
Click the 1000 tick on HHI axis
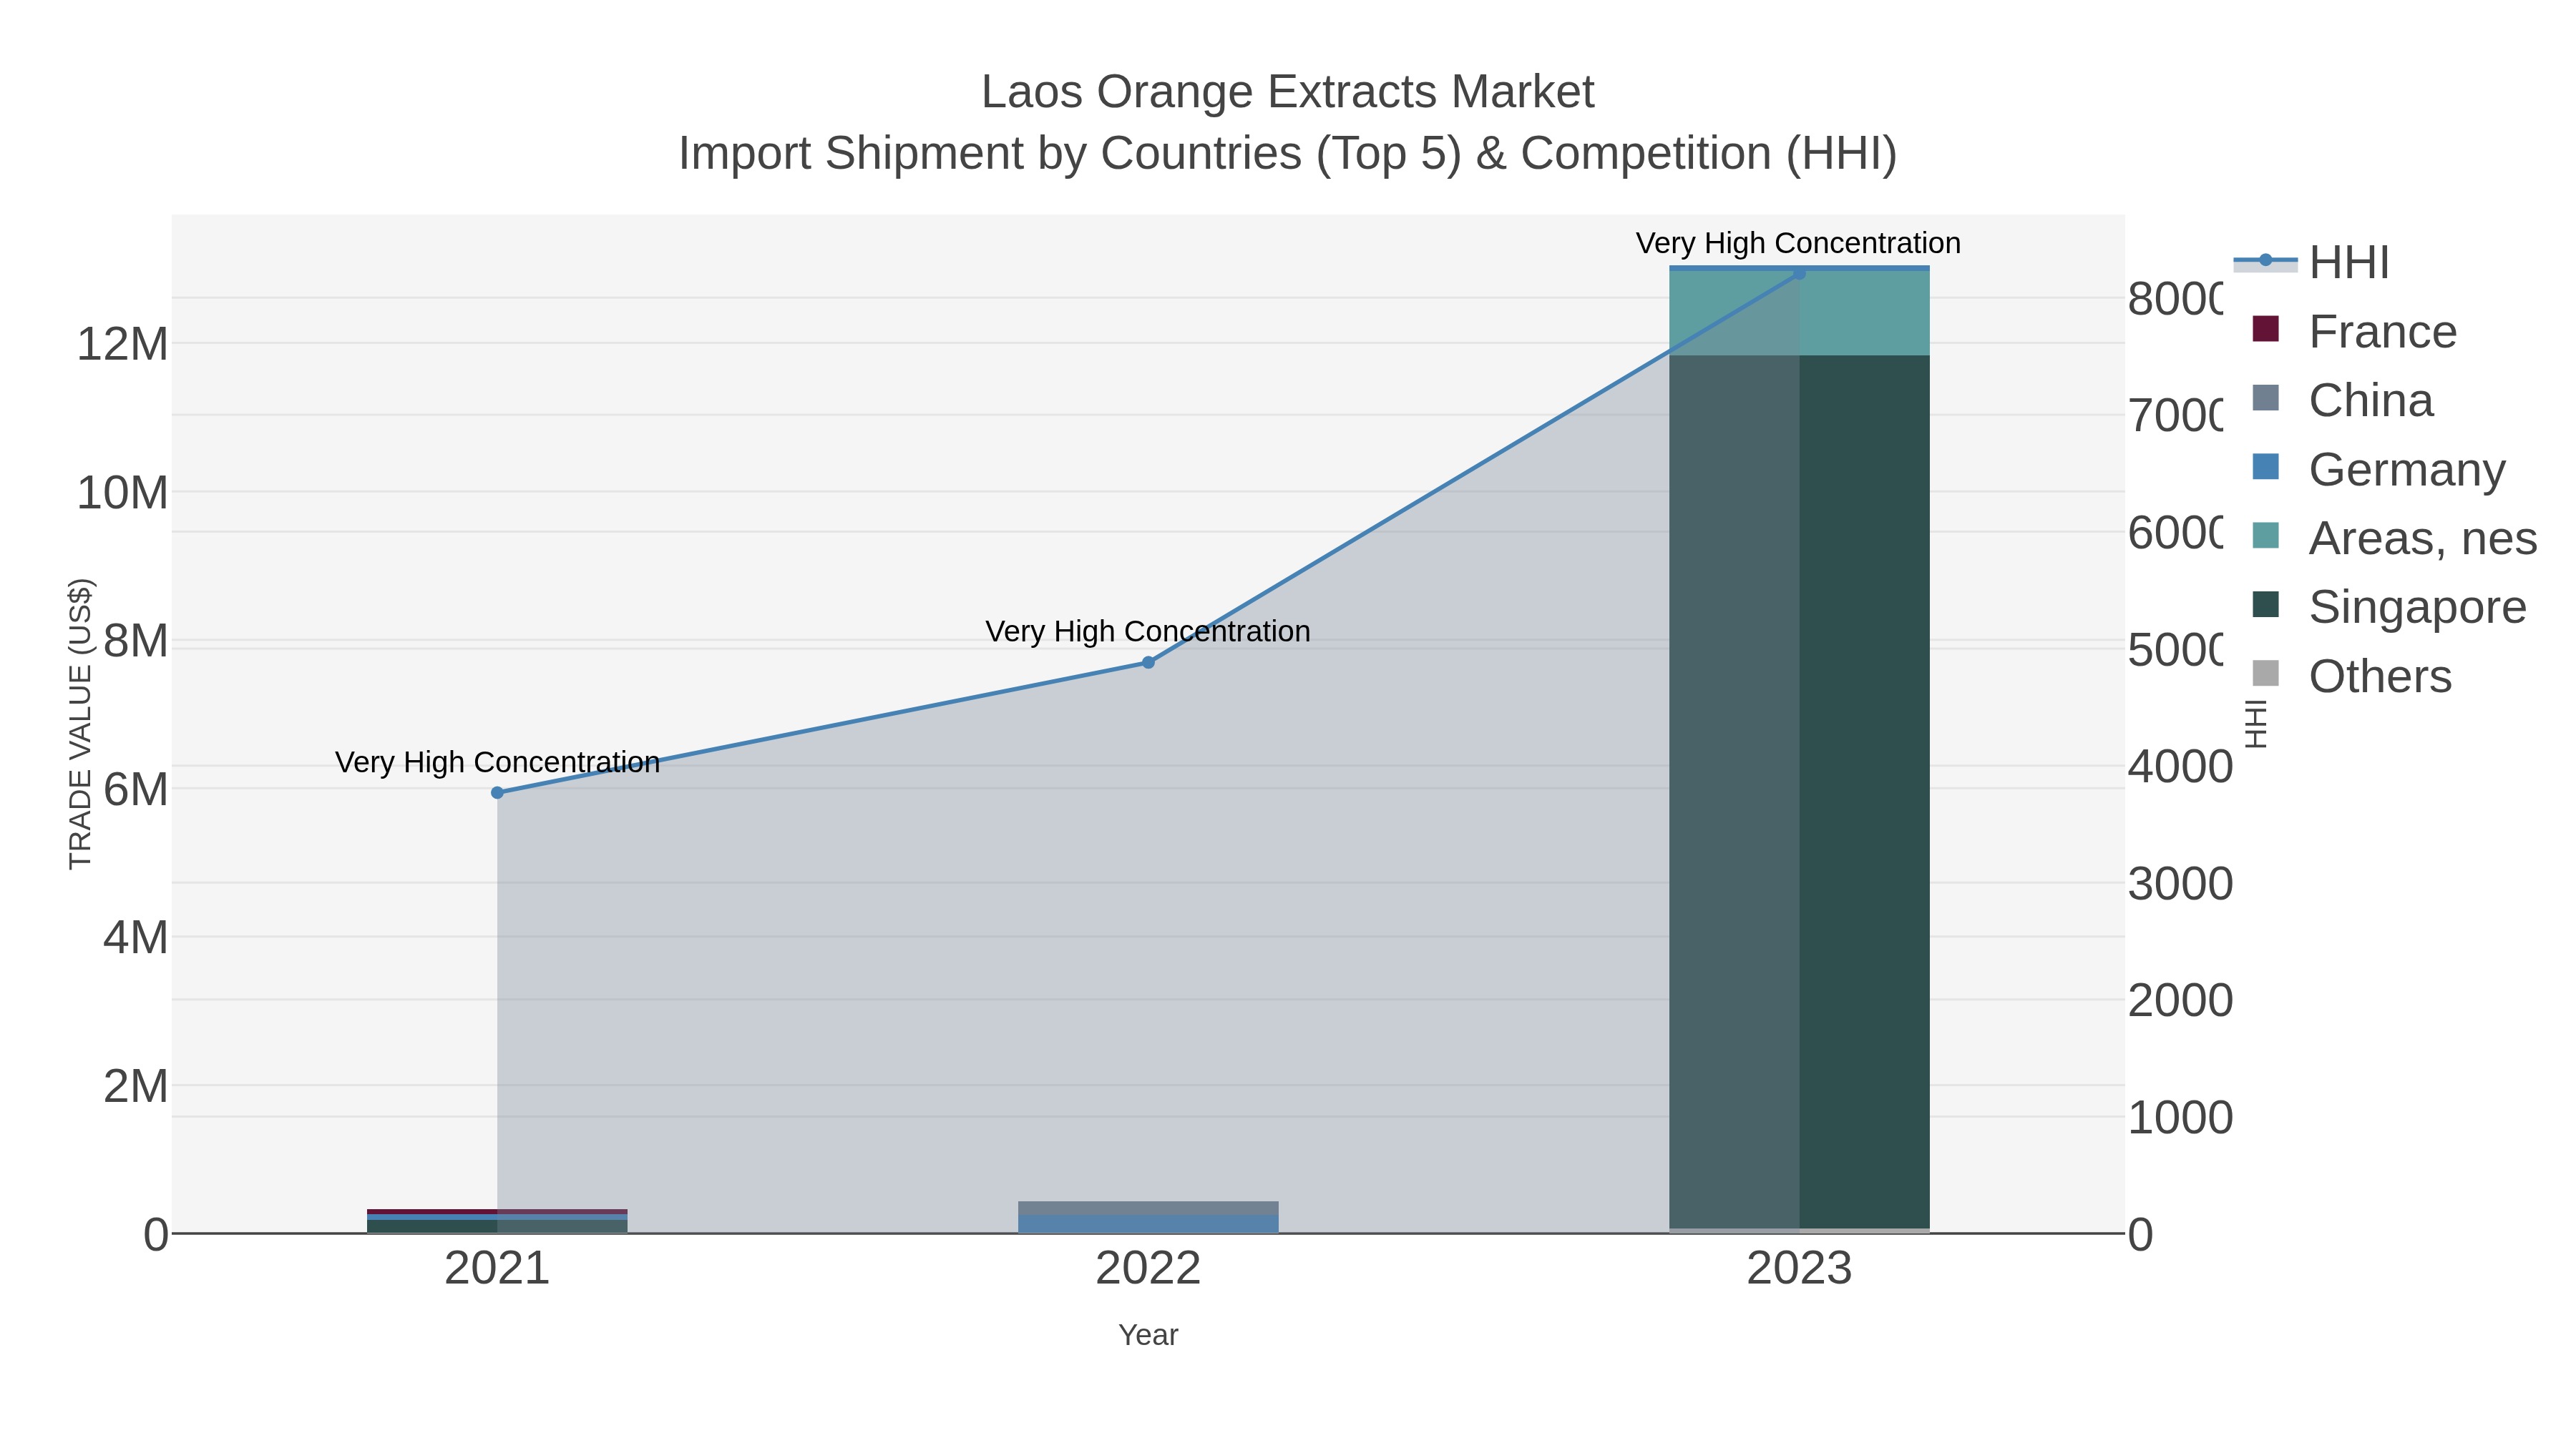coord(2180,1117)
